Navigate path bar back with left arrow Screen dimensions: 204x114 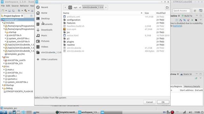[x=65, y=7]
